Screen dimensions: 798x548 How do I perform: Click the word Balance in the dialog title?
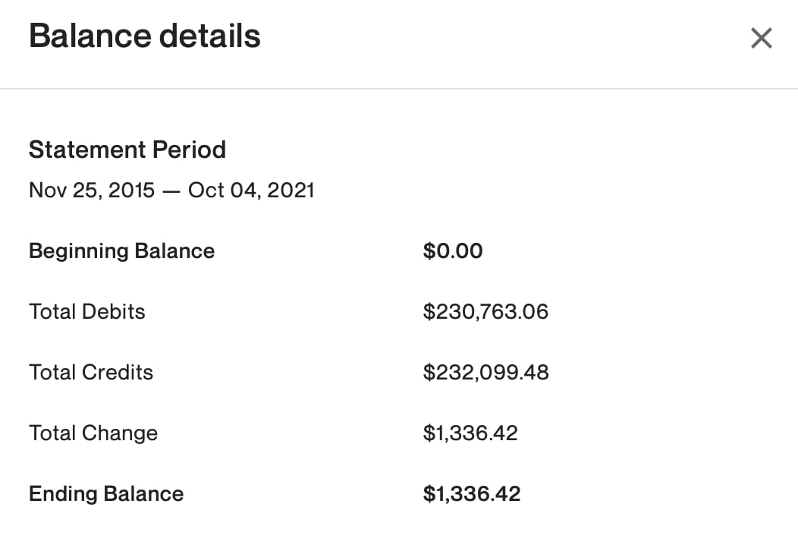90,36
